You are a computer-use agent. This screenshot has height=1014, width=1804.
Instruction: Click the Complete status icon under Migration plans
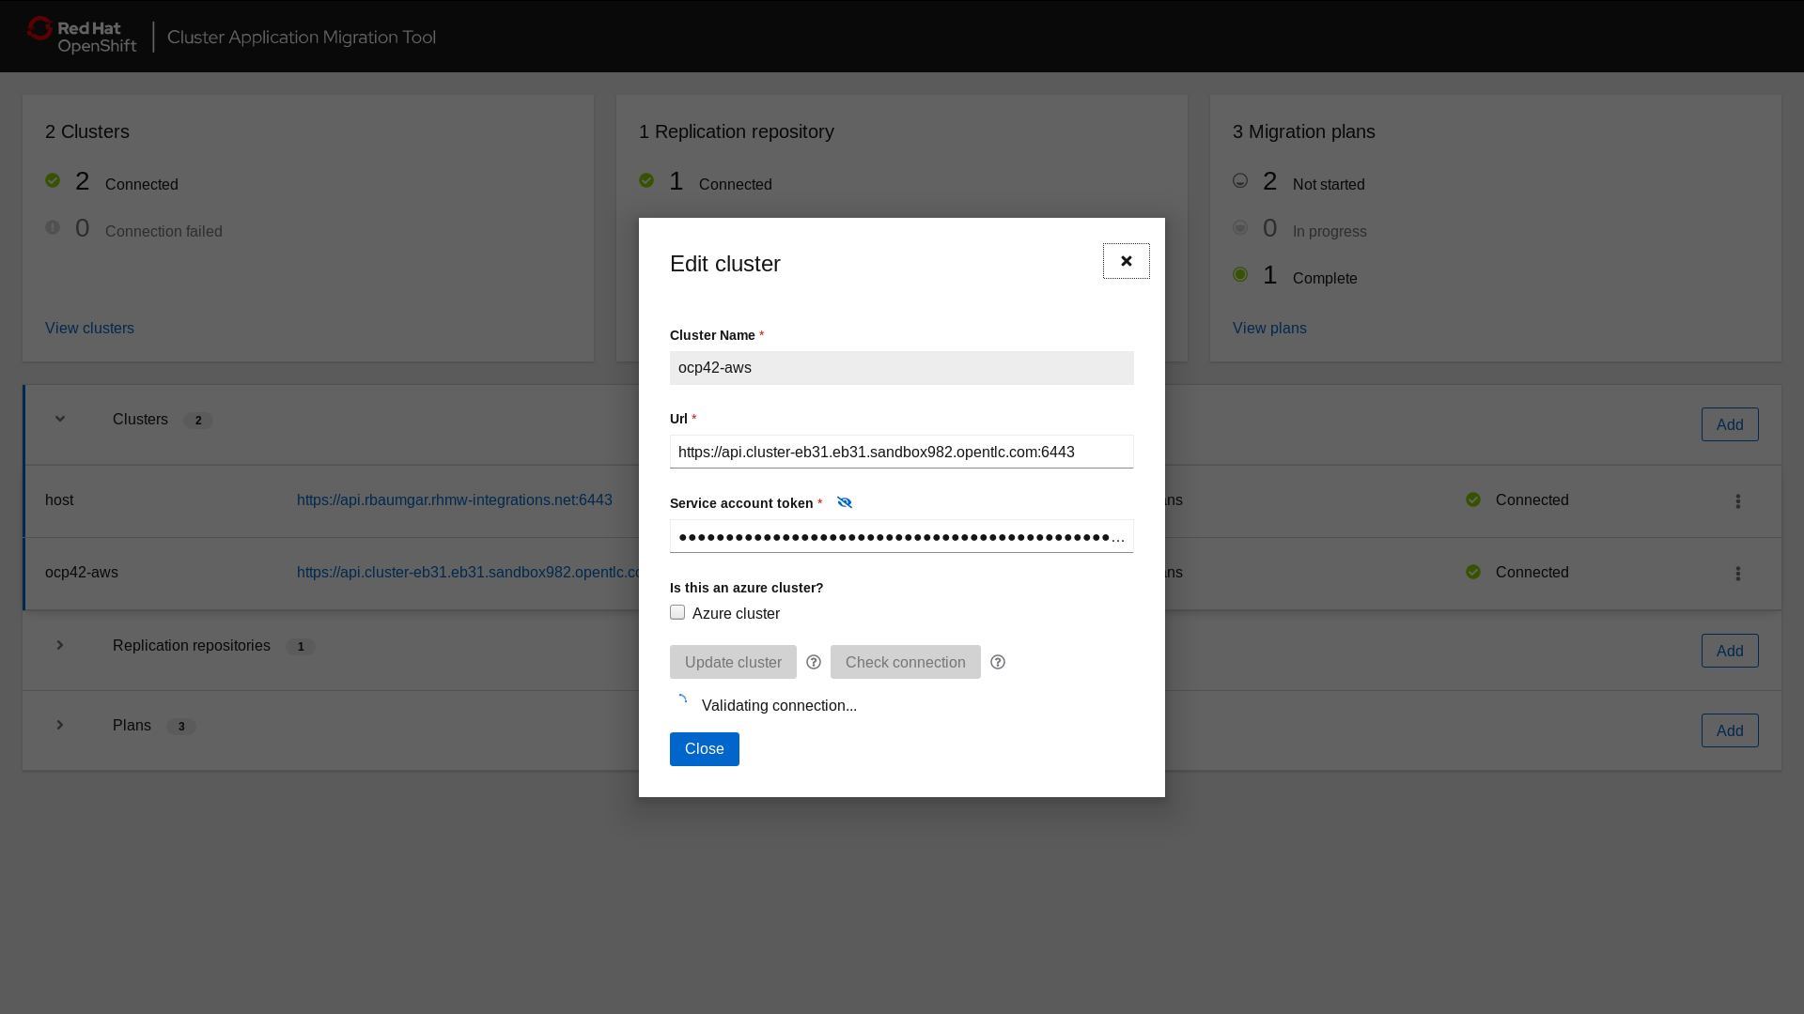point(1240,274)
